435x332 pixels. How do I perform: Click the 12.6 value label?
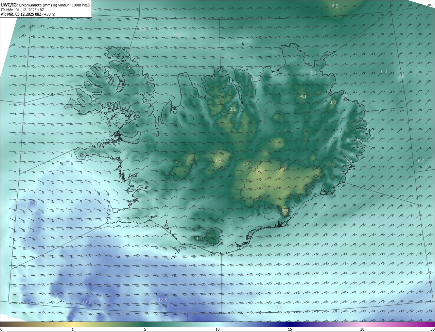pos(163,300)
